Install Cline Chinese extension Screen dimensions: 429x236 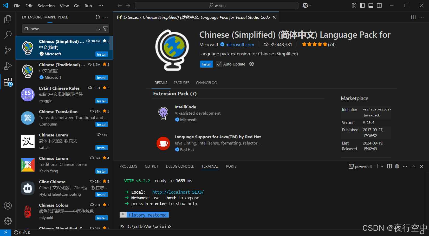(102, 195)
